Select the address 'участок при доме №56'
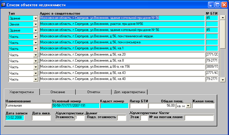The height and width of the screenshot is (135, 229). 122,24
